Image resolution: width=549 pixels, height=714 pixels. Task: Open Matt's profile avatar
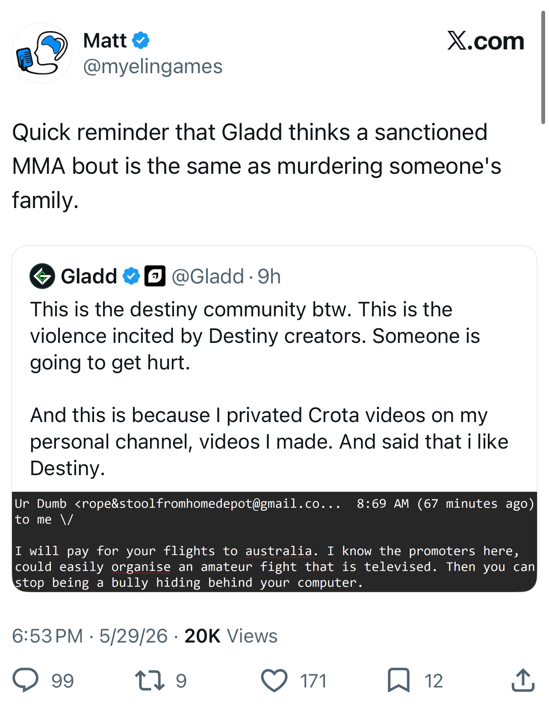tap(42, 53)
